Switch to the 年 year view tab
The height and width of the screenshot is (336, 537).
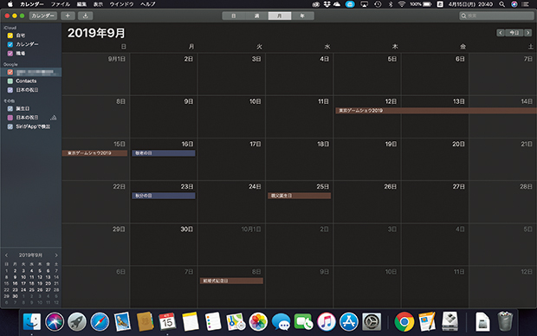(x=302, y=16)
